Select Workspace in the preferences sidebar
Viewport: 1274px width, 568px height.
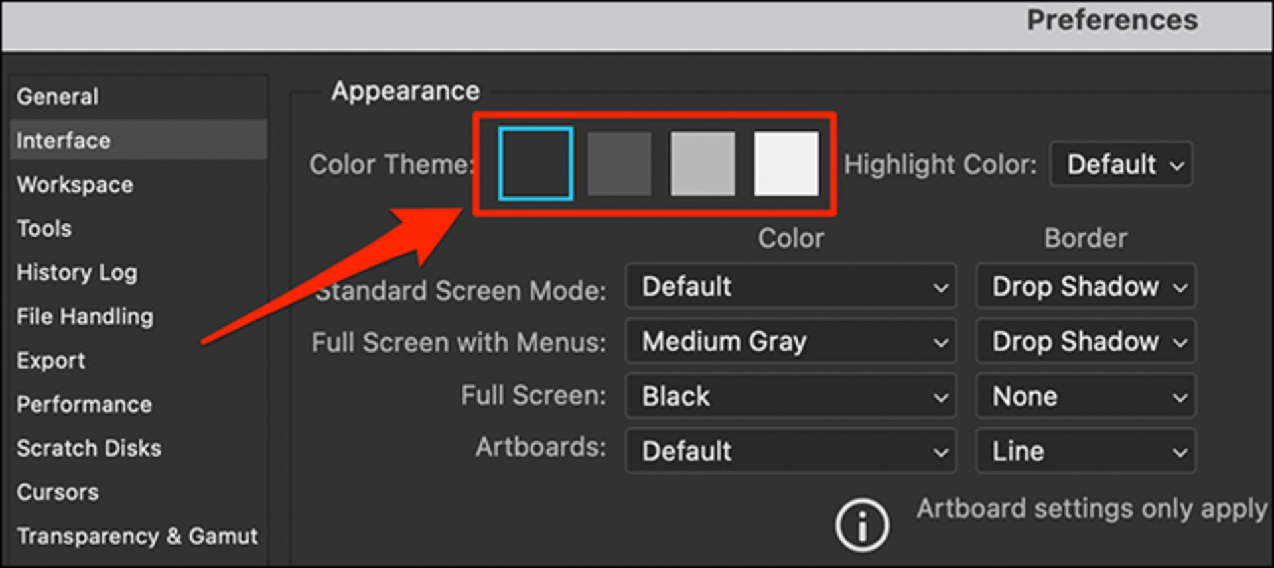75,185
